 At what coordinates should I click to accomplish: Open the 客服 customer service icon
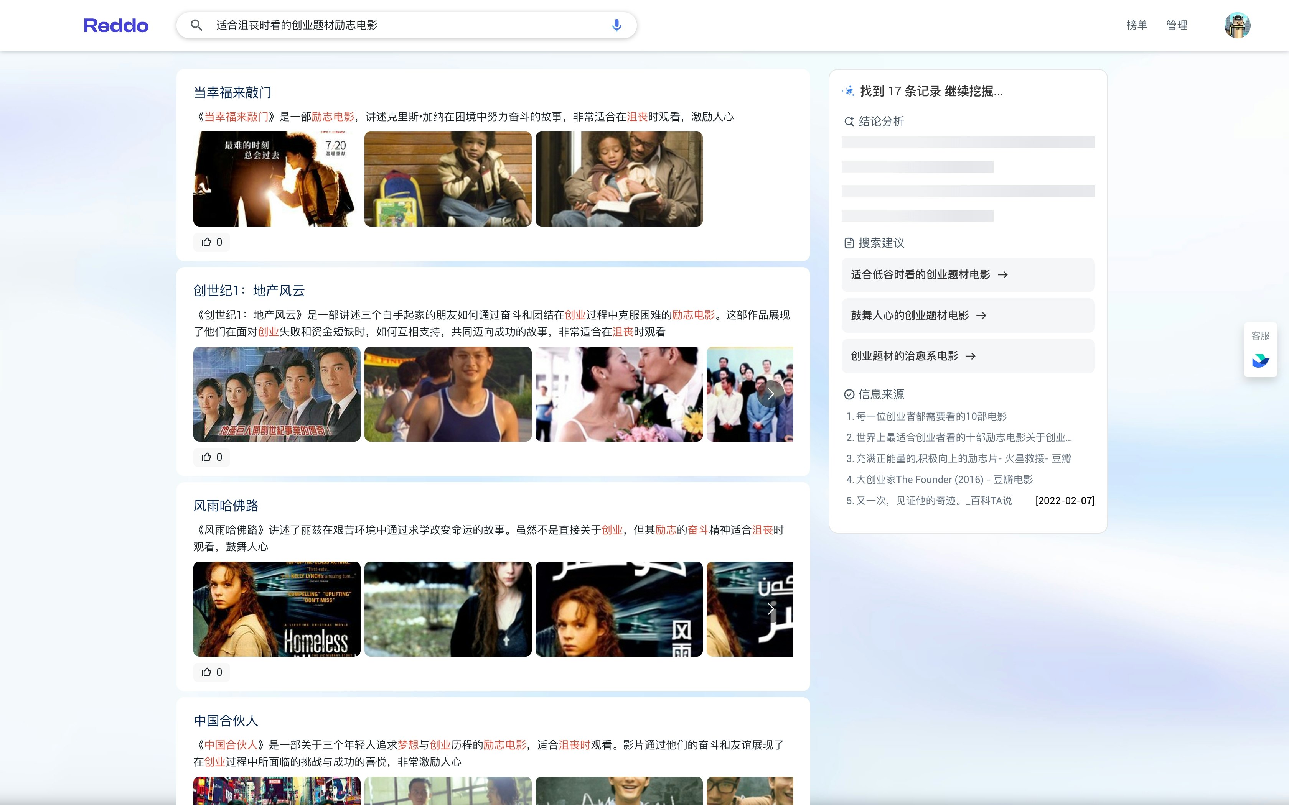pos(1260,360)
